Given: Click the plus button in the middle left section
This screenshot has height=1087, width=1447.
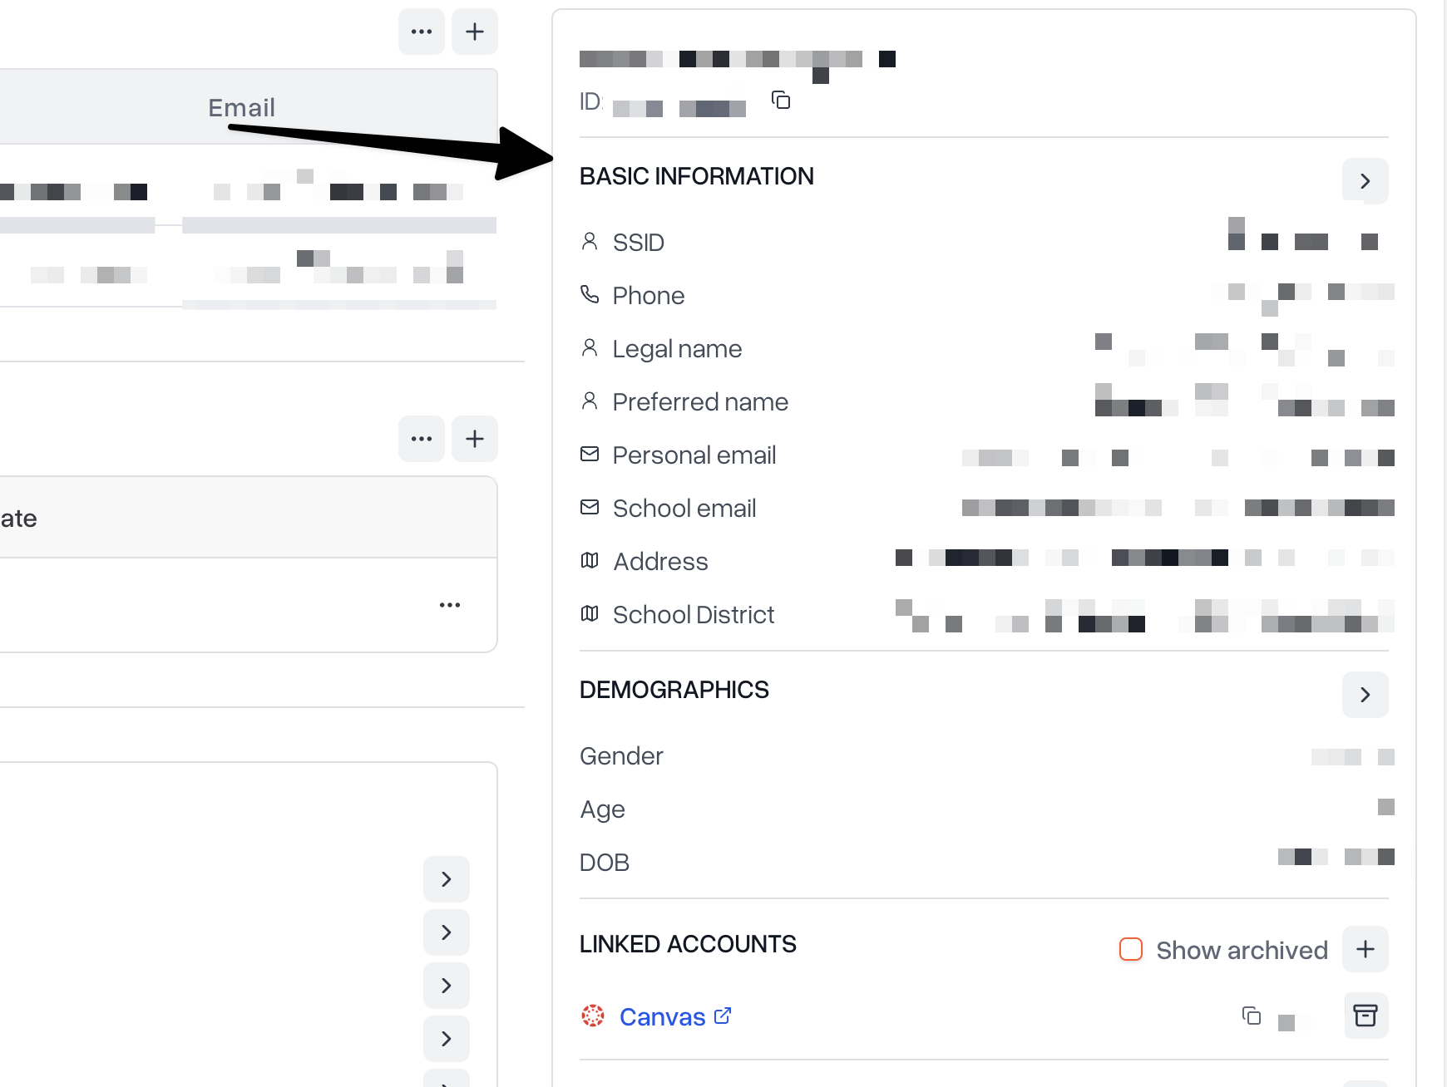Looking at the screenshot, I should point(475,439).
